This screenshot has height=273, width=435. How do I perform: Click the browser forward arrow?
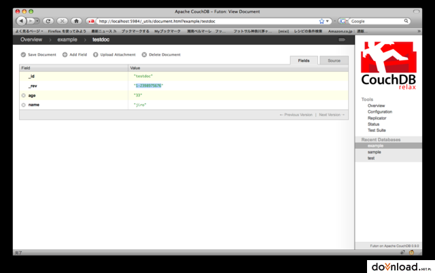pyautogui.click(x=30, y=21)
